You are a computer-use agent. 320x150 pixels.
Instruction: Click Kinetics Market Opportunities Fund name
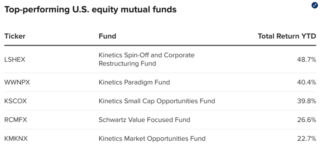click(x=152, y=138)
